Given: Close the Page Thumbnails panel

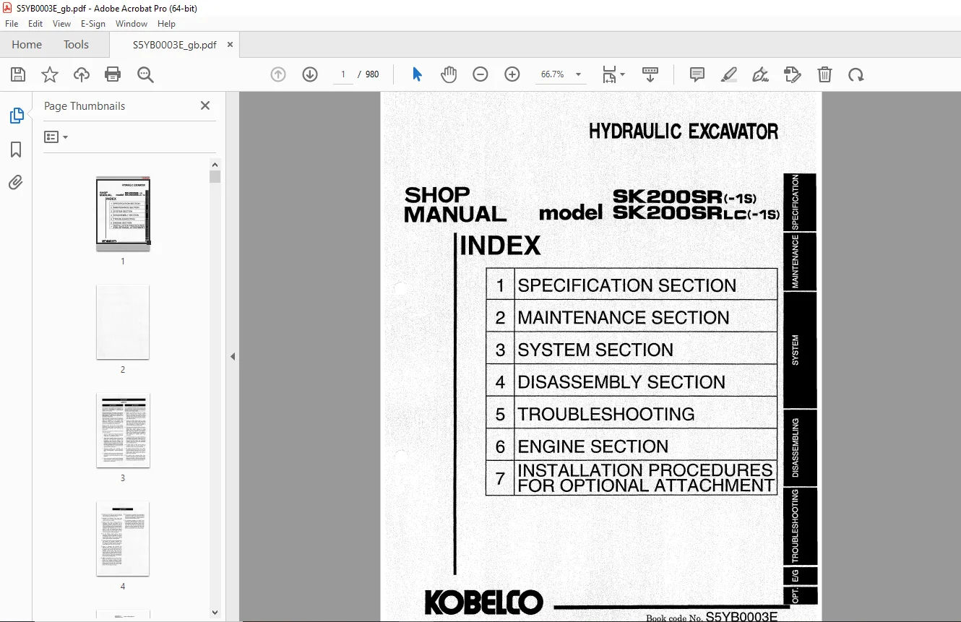Looking at the screenshot, I should pos(205,105).
